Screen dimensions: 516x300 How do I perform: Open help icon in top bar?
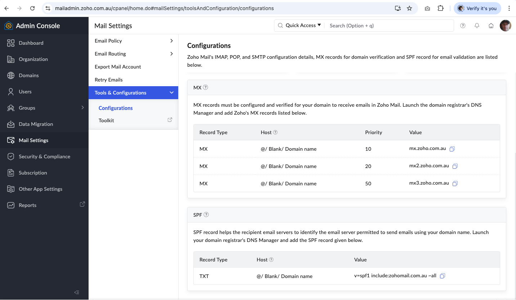(x=463, y=26)
